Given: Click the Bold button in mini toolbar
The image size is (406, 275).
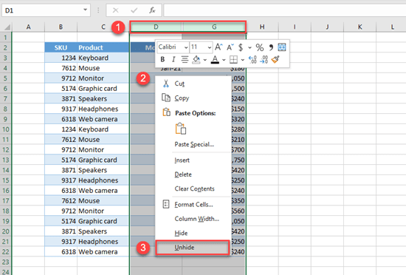Looking at the screenshot, I should pos(162,60).
